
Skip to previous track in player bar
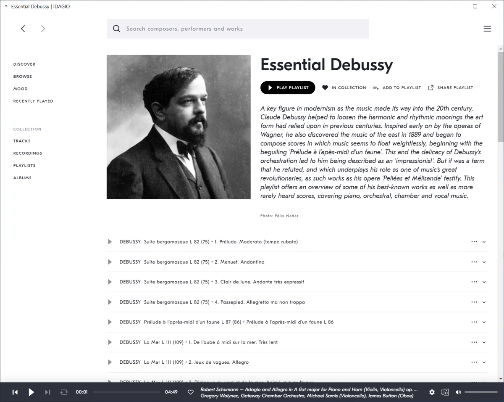[15, 392]
